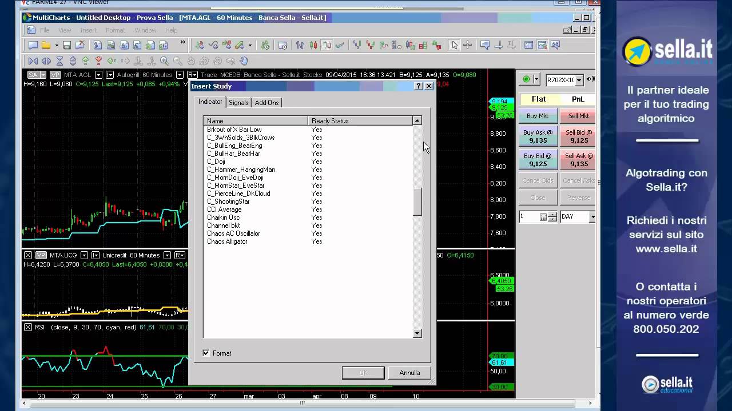
Task: Click the Insert Signal arrows plus icon
Action: (226, 45)
